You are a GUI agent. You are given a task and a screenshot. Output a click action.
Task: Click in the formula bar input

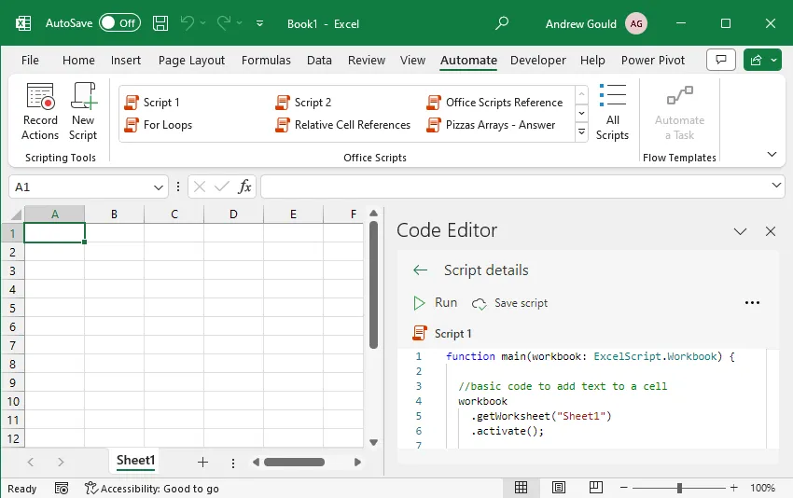click(x=515, y=187)
